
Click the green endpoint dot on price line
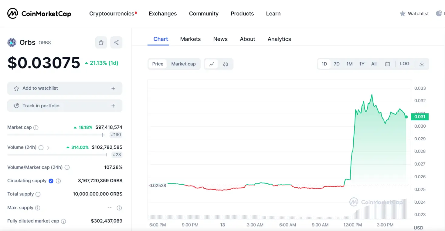[406, 117]
